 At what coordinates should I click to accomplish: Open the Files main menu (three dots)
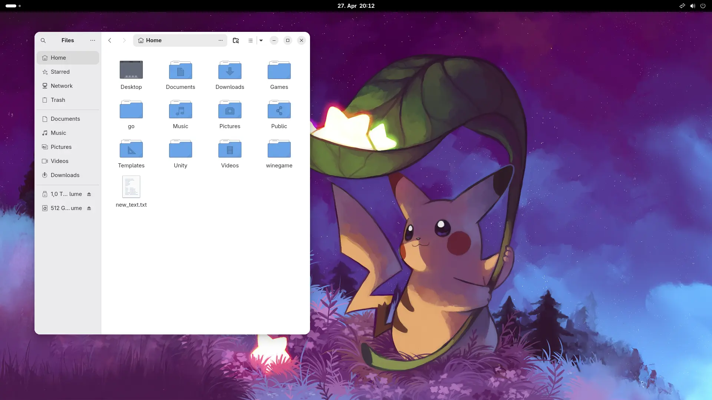point(93,40)
